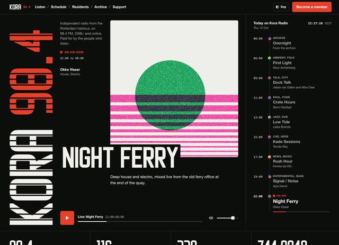This screenshot has width=339, height=245.
Task: Click host Sami Haddad in schedule
Action: (282, 107)
